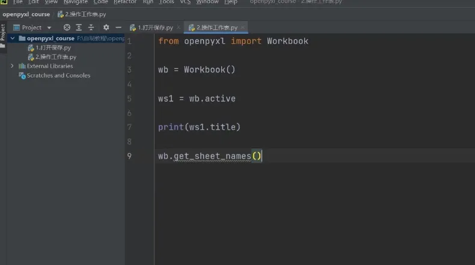The height and width of the screenshot is (265, 475).
Task: Select 2.操作工作表.py in project tree
Action: (56, 57)
